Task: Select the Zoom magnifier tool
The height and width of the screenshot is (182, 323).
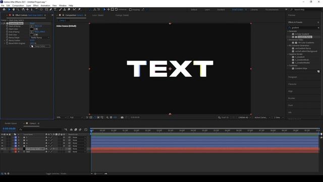Action: pos(18,10)
